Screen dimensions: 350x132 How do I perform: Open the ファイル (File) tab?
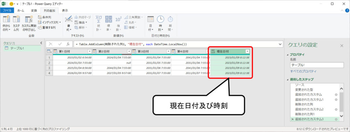[7, 11]
